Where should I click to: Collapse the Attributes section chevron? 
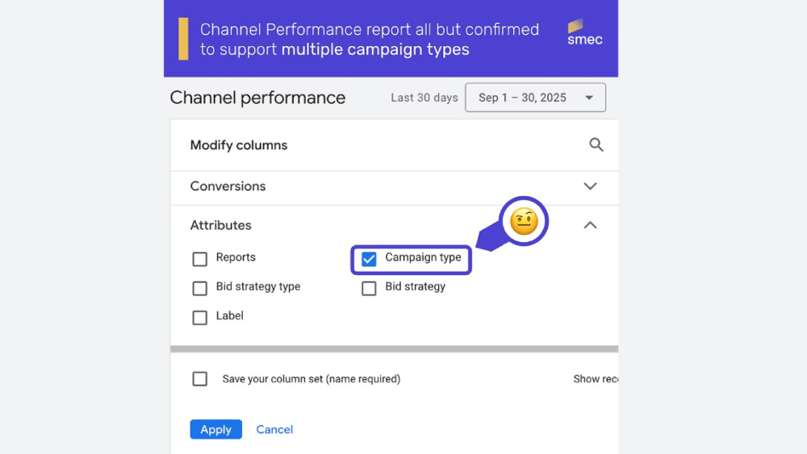pos(590,226)
